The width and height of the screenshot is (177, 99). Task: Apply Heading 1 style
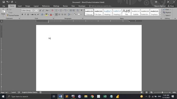click(x=108, y=12)
